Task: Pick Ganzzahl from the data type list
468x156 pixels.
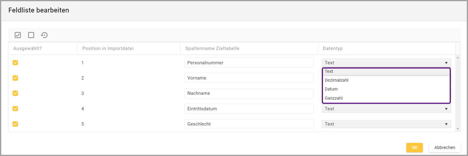Action: [x=334, y=98]
